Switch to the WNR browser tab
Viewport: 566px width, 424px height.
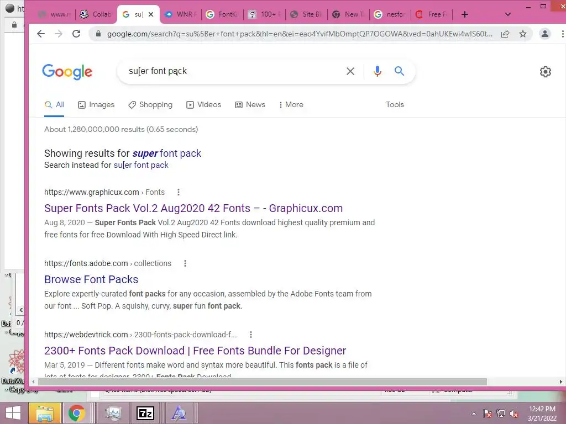click(181, 14)
